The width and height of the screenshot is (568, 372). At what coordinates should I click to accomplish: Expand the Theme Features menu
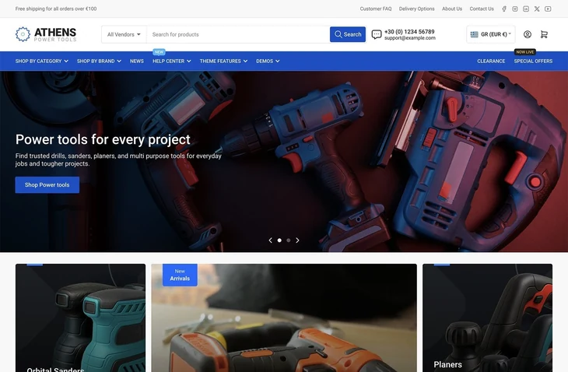tap(223, 61)
